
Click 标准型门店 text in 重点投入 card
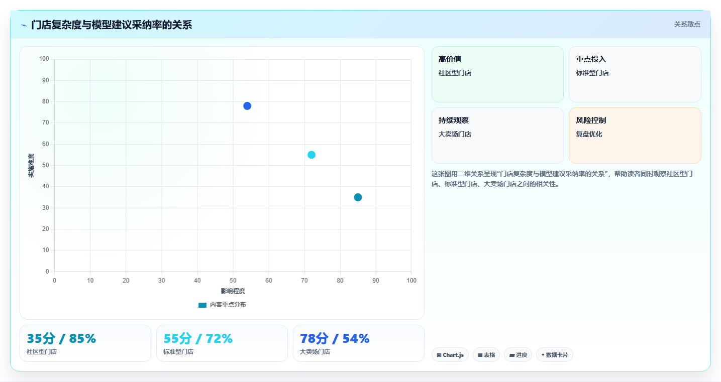tap(592, 73)
